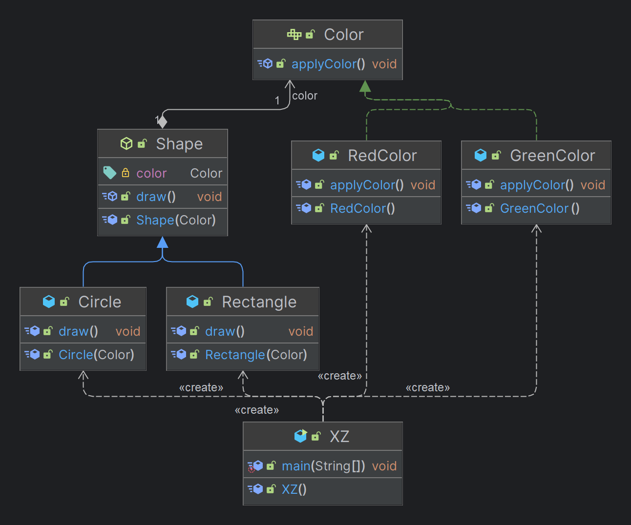This screenshot has height=525, width=631.
Task: Click the method icon of GreenColor applyColor()
Action: pos(474,184)
